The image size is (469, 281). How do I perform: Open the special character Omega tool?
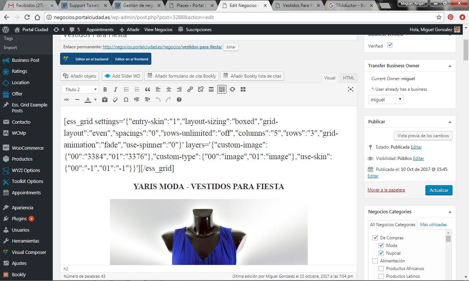pos(126,100)
